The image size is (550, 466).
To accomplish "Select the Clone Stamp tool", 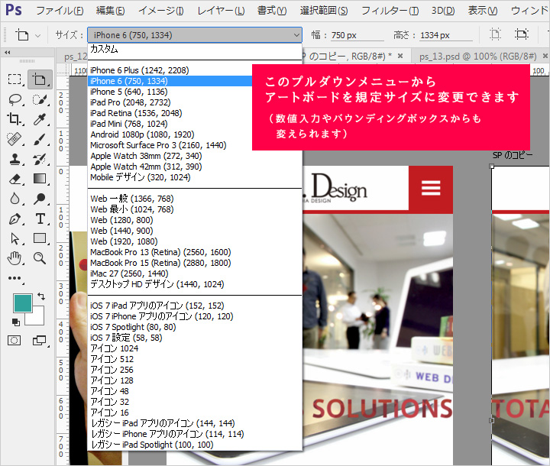I will click(15, 160).
